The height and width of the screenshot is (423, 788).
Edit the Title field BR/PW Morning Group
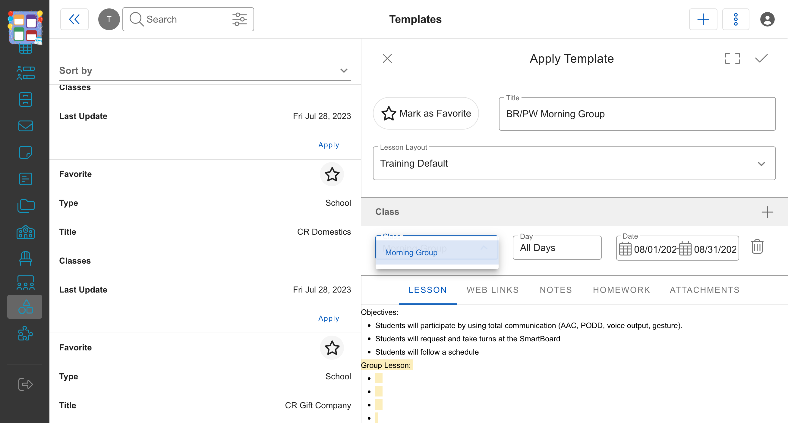click(637, 114)
